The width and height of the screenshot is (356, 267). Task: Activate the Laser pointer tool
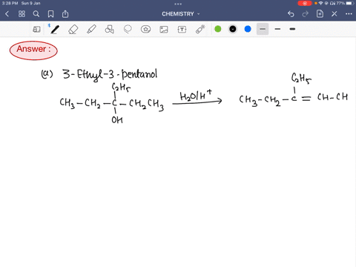click(200, 29)
